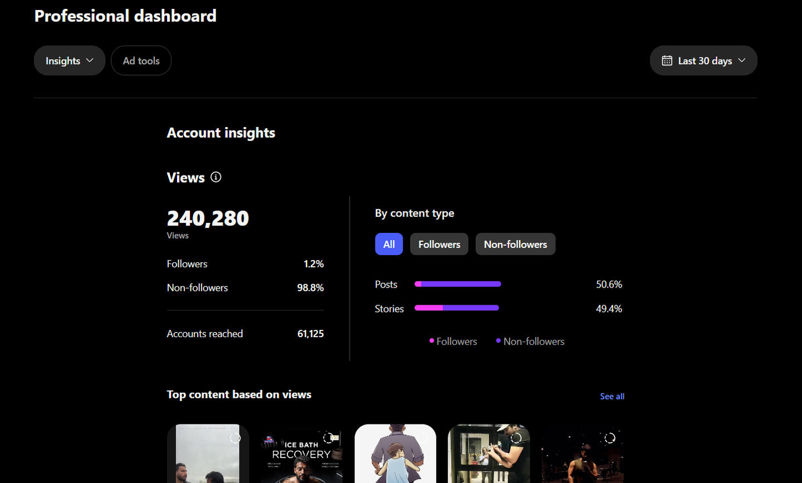Image resolution: width=802 pixels, height=483 pixels.
Task: Click story ring icon on the first thumbnail
Action: [x=235, y=438]
